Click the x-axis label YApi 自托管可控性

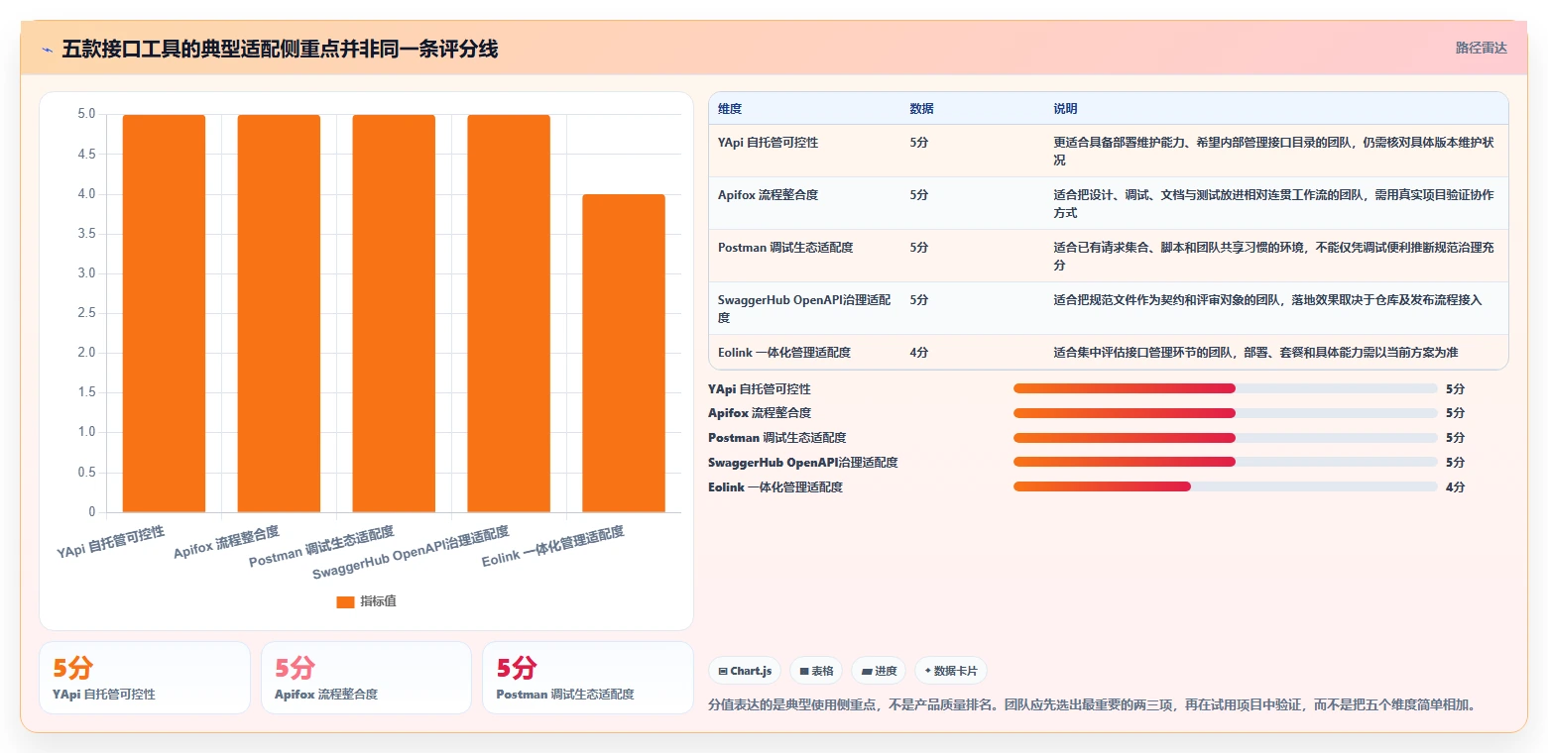tap(111, 543)
